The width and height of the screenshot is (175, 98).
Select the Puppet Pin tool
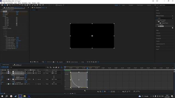pyautogui.click(x=43, y=5)
